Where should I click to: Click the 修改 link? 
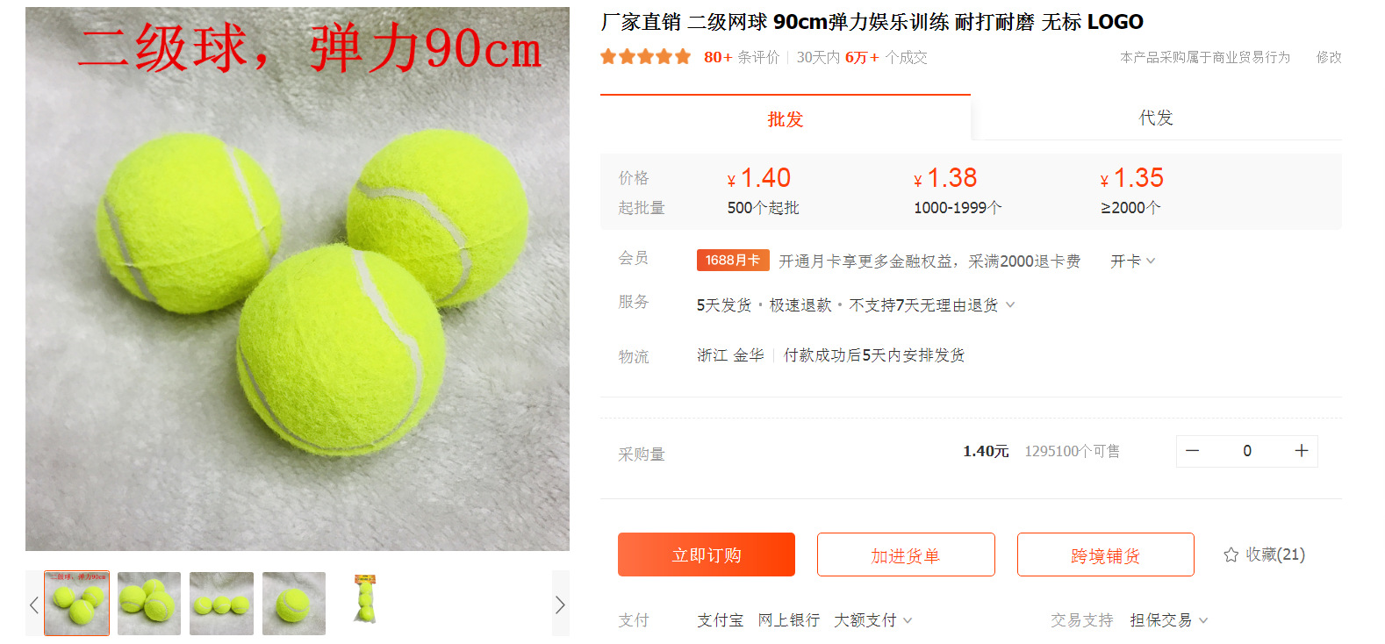click(1329, 57)
